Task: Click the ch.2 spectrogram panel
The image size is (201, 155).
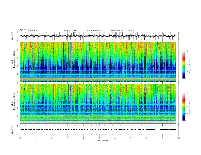Action: click(x=98, y=104)
